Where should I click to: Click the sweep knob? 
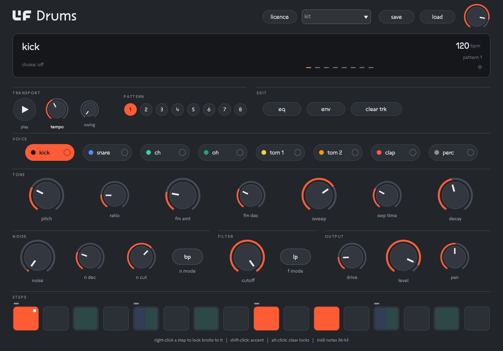(x=319, y=195)
